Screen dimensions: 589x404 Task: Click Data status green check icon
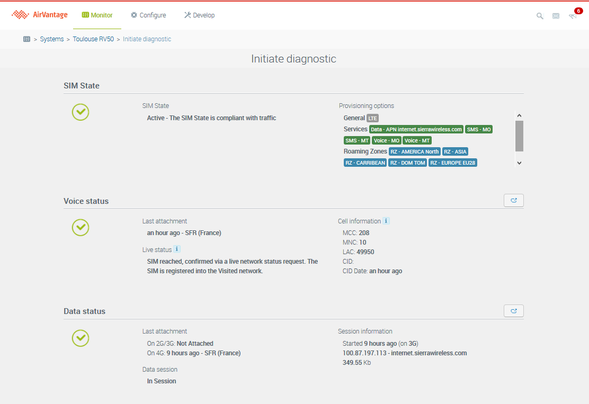tap(81, 338)
